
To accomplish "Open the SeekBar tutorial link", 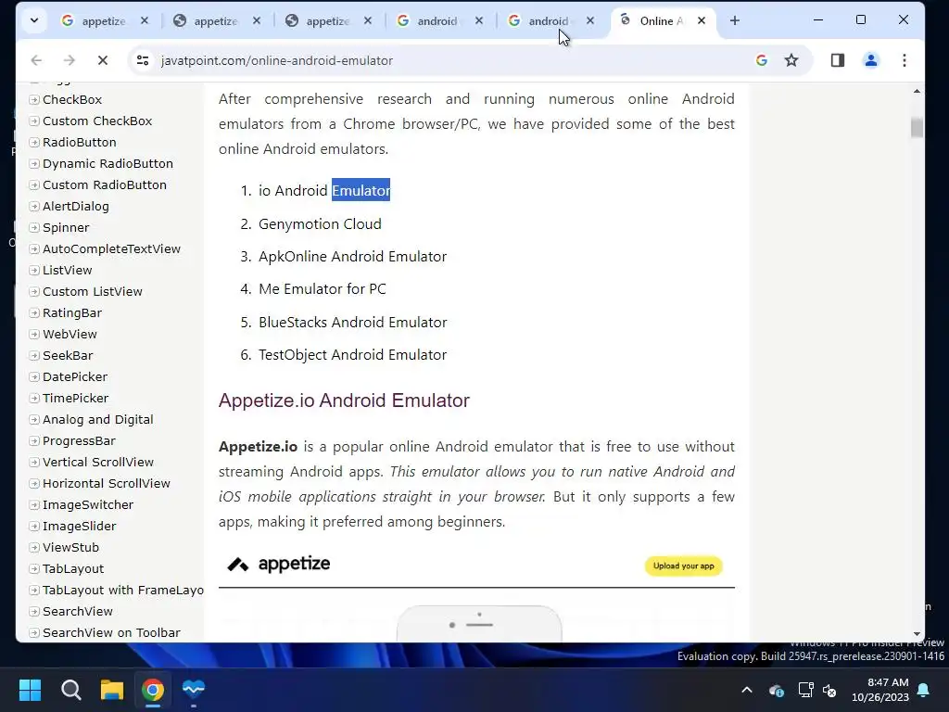I will click(x=68, y=355).
